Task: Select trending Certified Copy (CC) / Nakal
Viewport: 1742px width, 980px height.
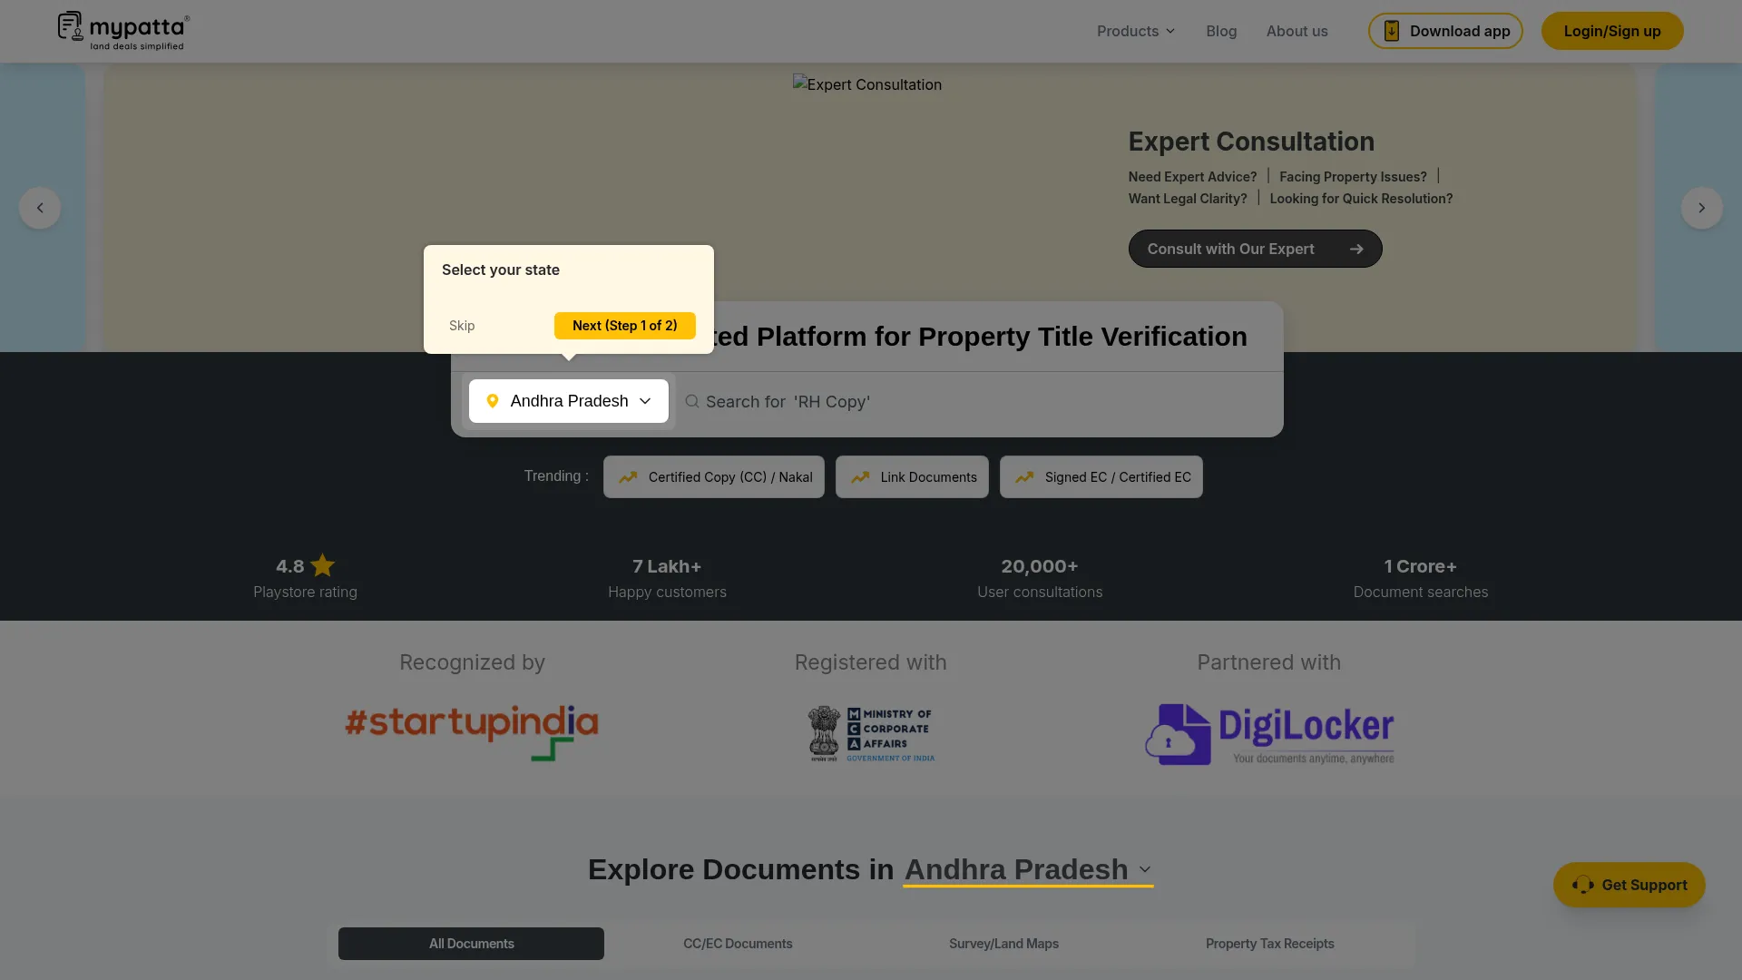Action: (714, 476)
